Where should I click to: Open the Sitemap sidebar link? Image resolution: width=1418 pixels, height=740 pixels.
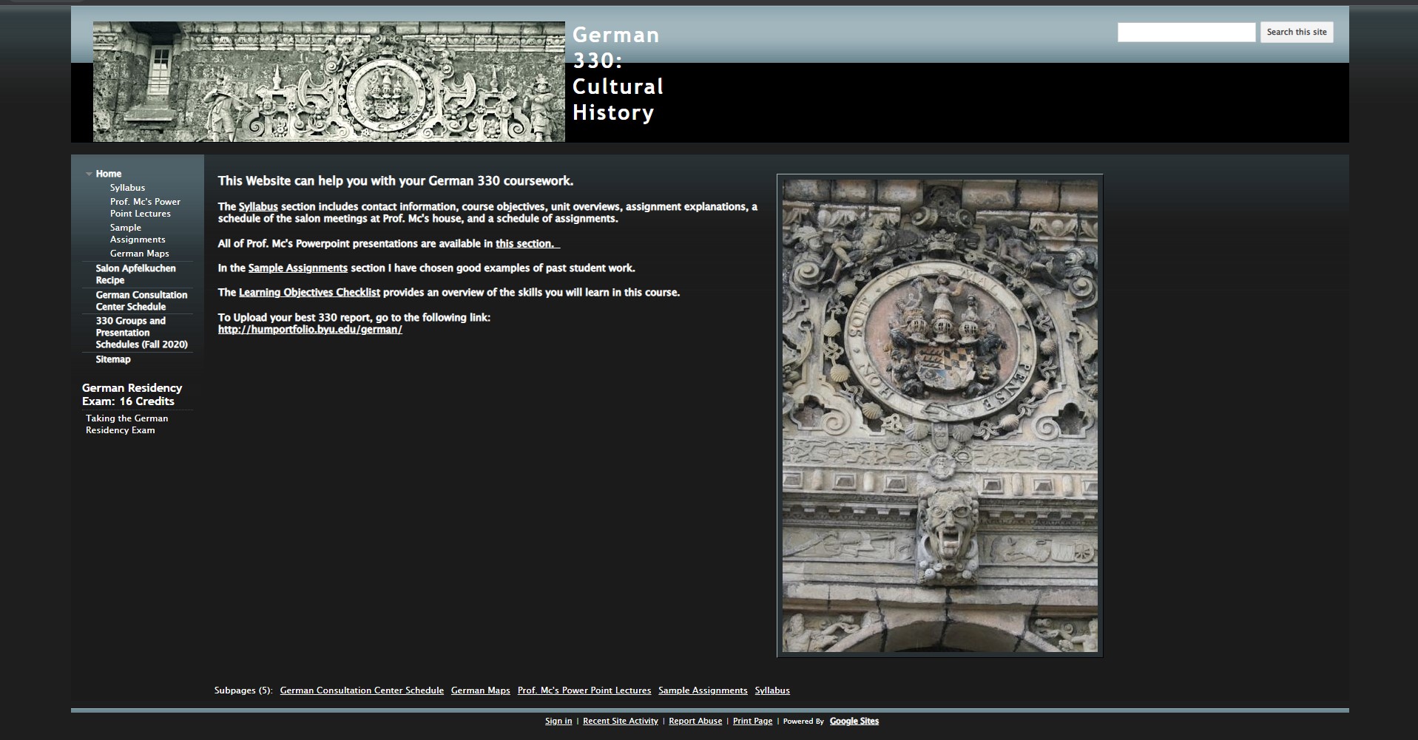coord(112,359)
